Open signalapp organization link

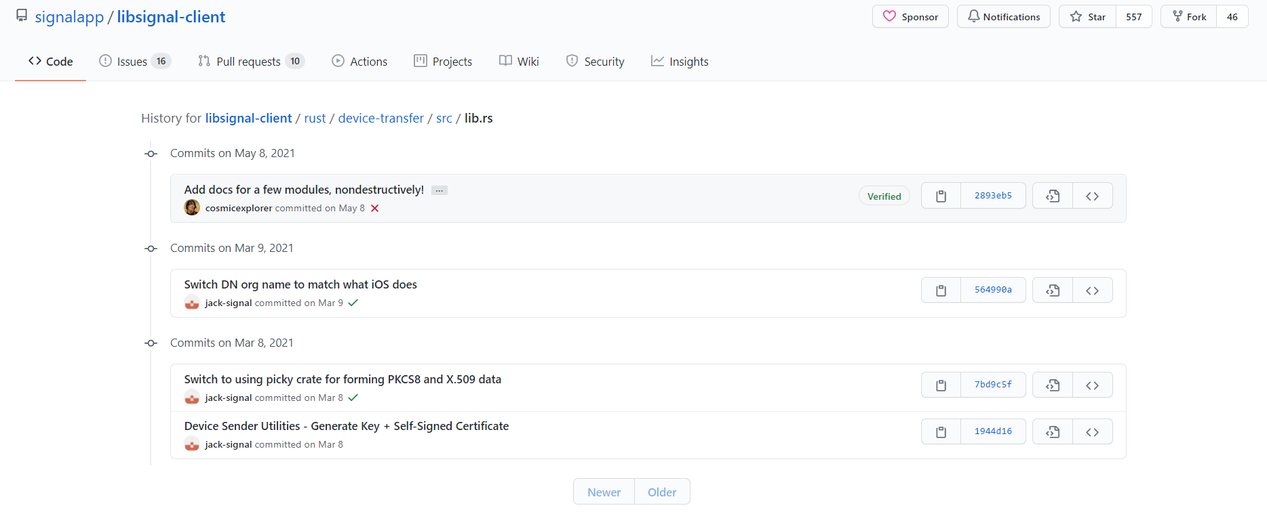pyautogui.click(x=69, y=17)
